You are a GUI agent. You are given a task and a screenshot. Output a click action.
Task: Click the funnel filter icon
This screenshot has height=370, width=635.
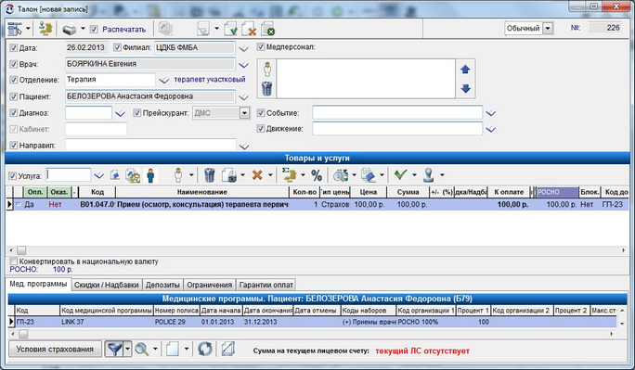114,349
